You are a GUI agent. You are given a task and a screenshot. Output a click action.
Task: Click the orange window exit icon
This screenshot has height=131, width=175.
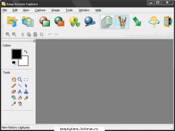(x=168, y=22)
